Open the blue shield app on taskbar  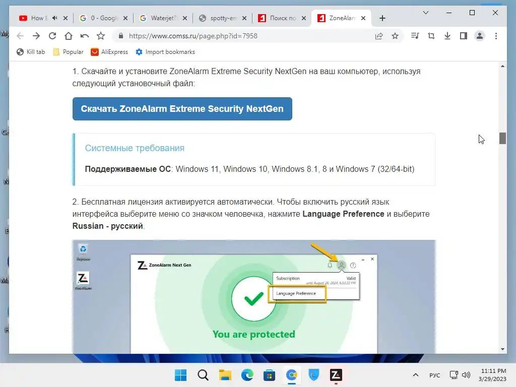[313, 375]
